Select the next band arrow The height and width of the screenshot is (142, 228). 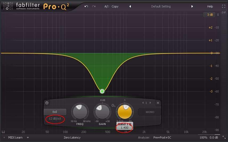pos(150,103)
